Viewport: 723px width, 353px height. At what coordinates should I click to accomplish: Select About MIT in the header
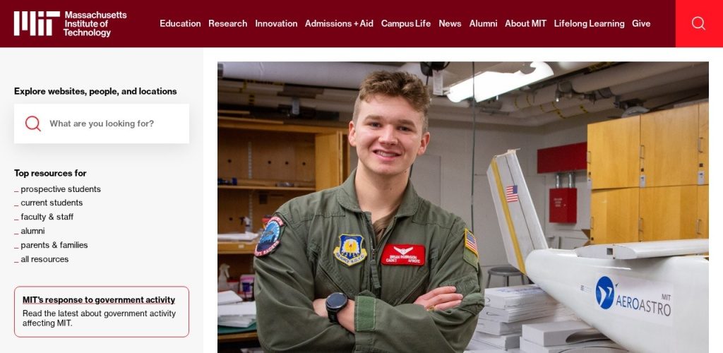(525, 23)
